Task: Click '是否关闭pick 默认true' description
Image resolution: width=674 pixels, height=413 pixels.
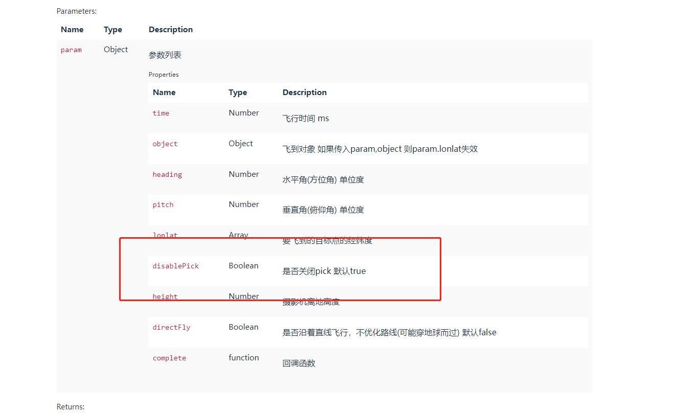Action: [324, 271]
